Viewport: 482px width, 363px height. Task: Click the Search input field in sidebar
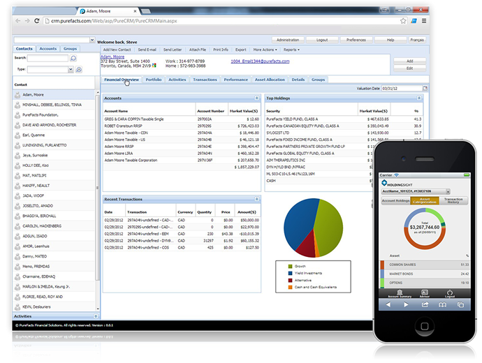pos(48,58)
